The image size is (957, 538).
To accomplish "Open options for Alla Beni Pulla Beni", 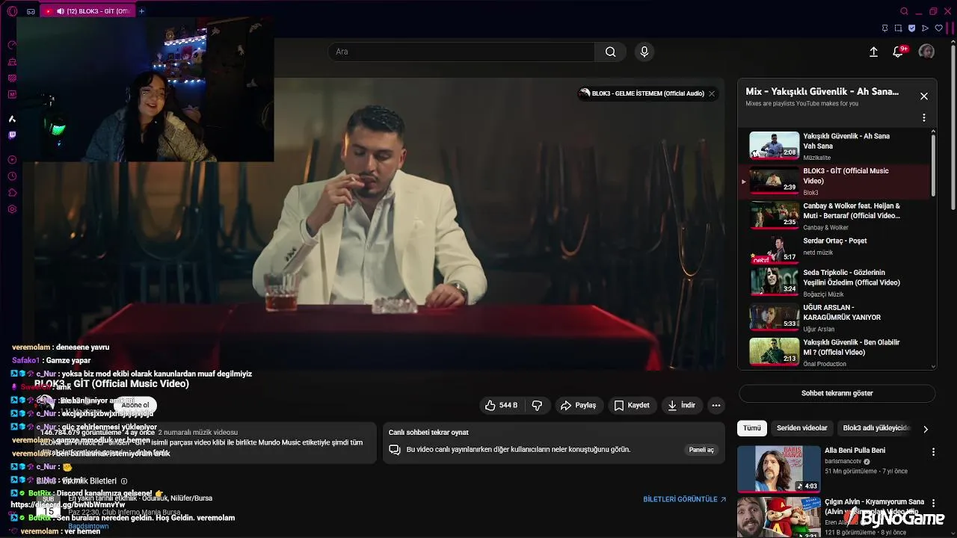I will [x=933, y=452].
